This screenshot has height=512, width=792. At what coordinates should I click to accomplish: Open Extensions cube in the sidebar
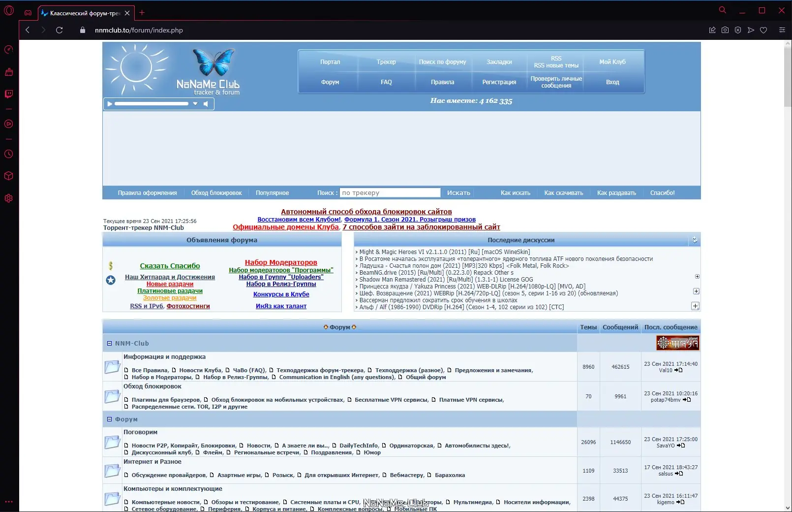[x=9, y=176]
